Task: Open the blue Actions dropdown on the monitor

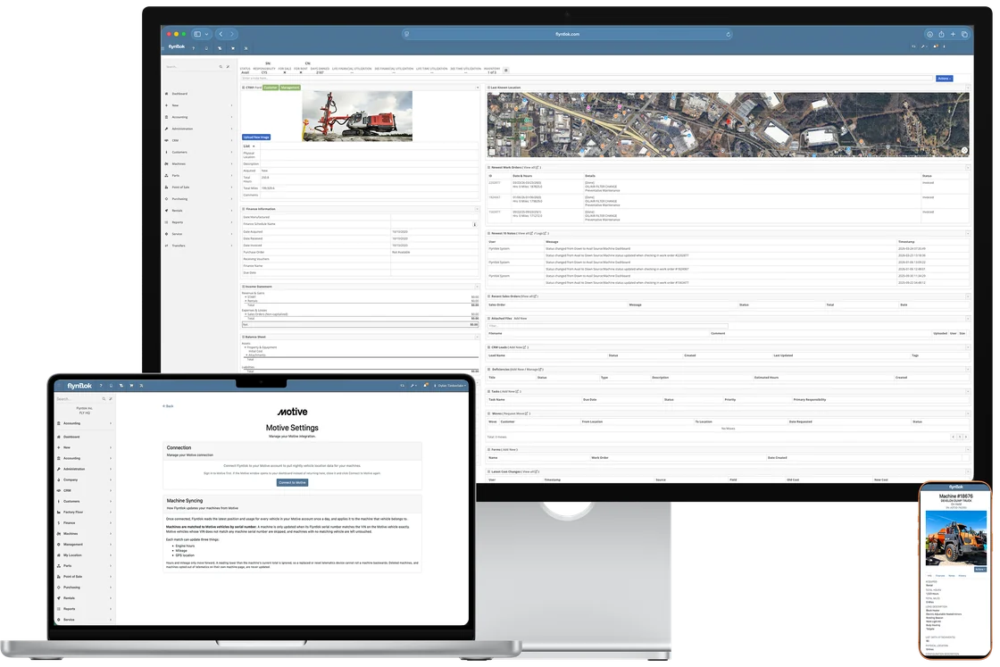Action: tap(945, 79)
